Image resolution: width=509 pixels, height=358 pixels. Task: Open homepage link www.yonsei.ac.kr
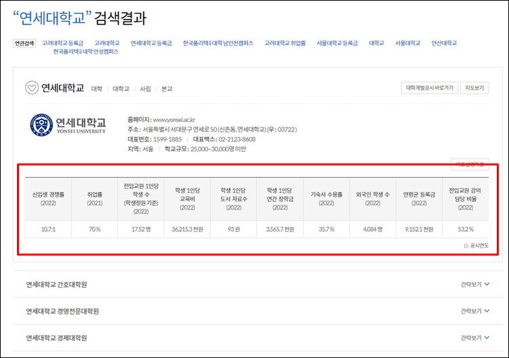174,119
